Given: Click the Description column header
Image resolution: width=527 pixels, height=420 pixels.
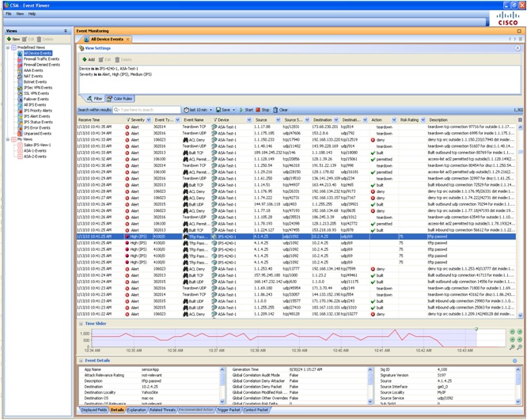Looking at the screenshot, I should point(472,120).
